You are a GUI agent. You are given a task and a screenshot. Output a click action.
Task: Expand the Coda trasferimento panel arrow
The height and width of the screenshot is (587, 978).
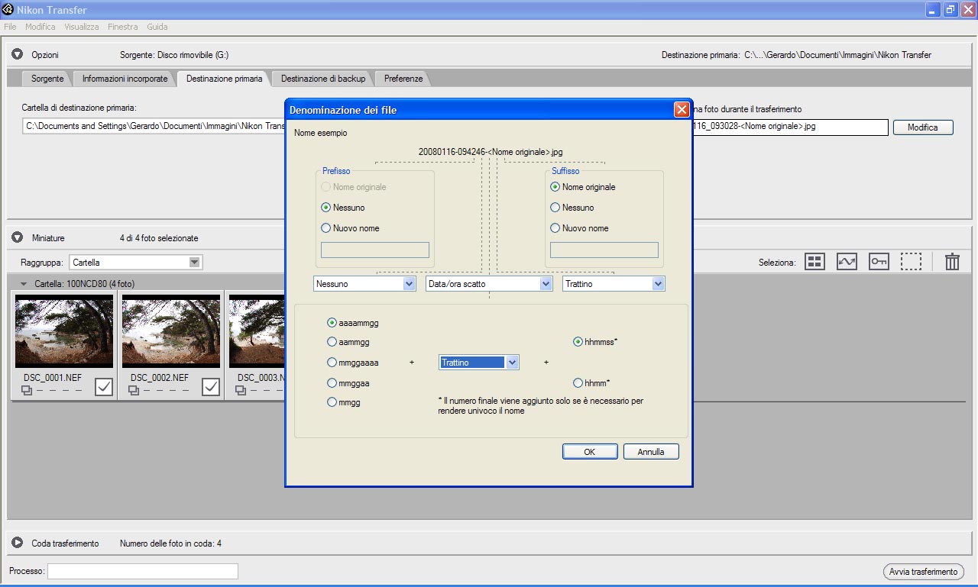pyautogui.click(x=17, y=543)
